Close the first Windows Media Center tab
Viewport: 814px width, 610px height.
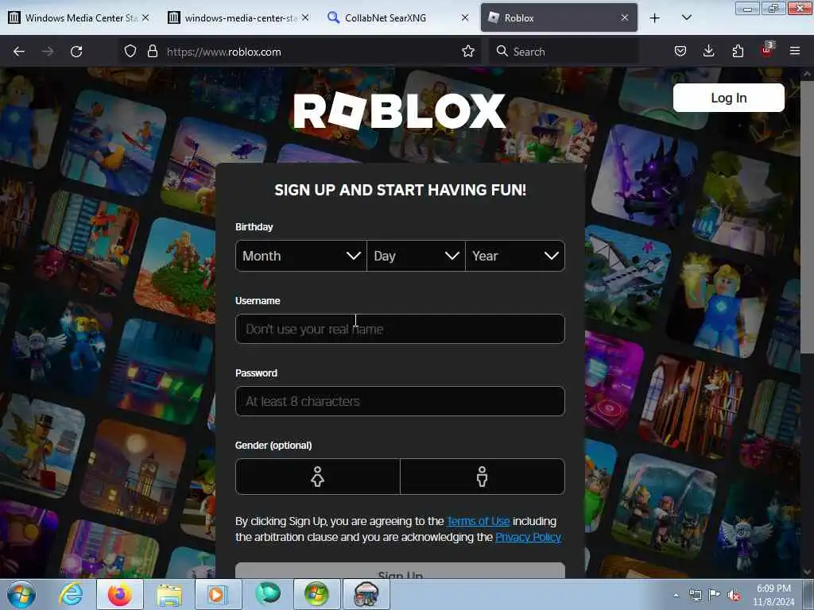[146, 18]
